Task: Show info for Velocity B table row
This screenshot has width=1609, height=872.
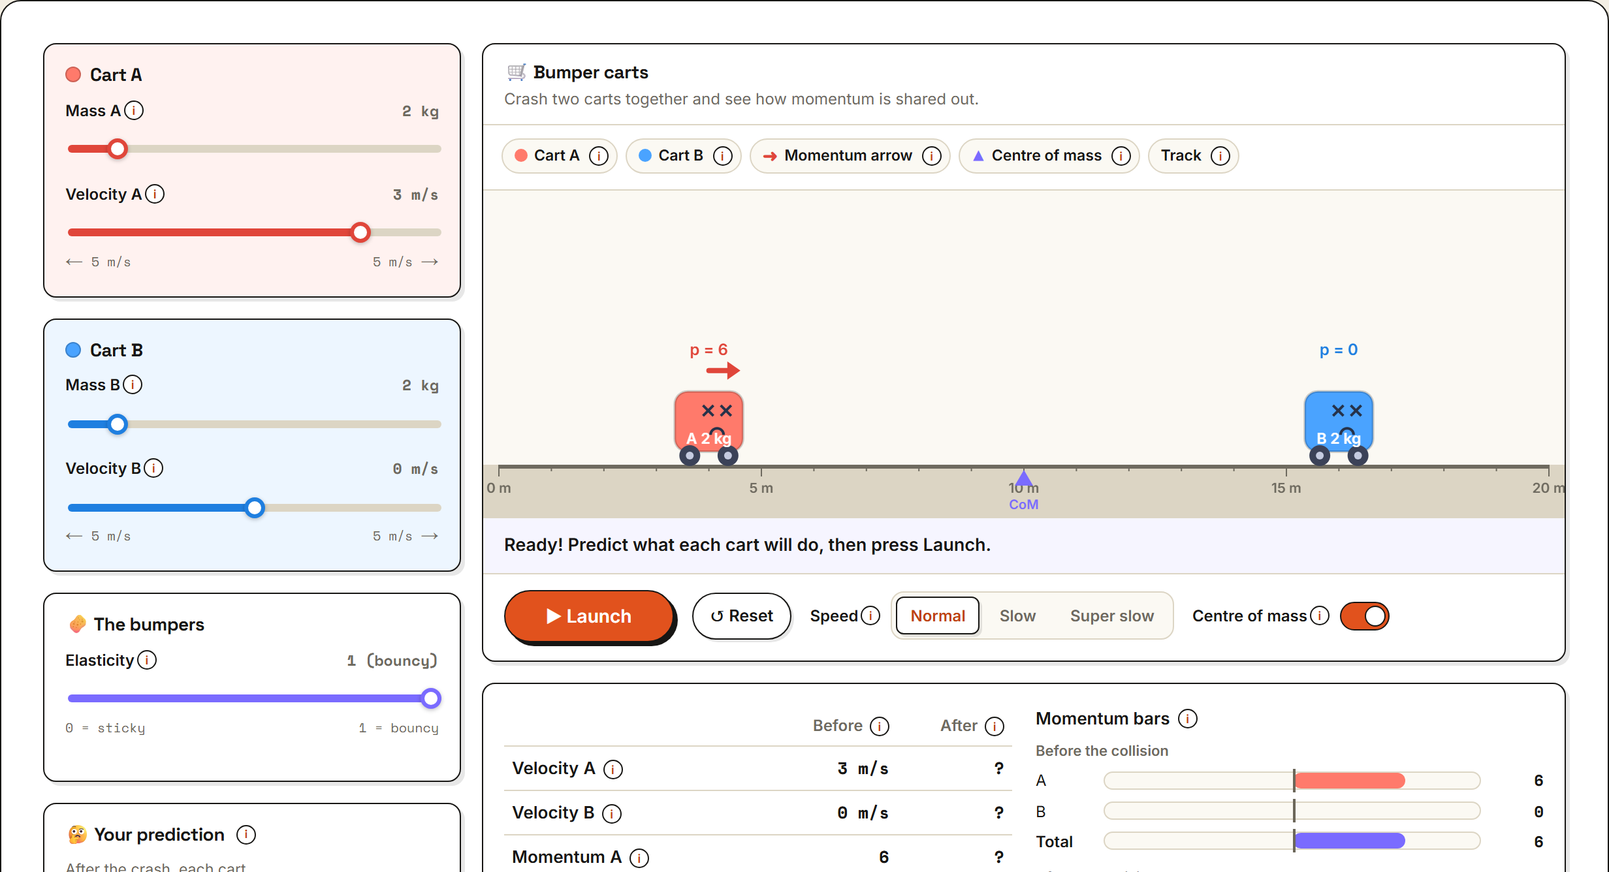Action: (611, 813)
